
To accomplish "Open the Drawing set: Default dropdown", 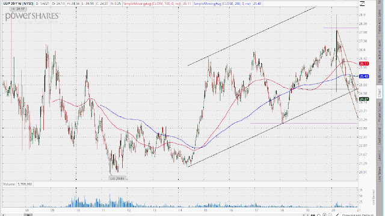I will pyautogui.click(x=359, y=215).
